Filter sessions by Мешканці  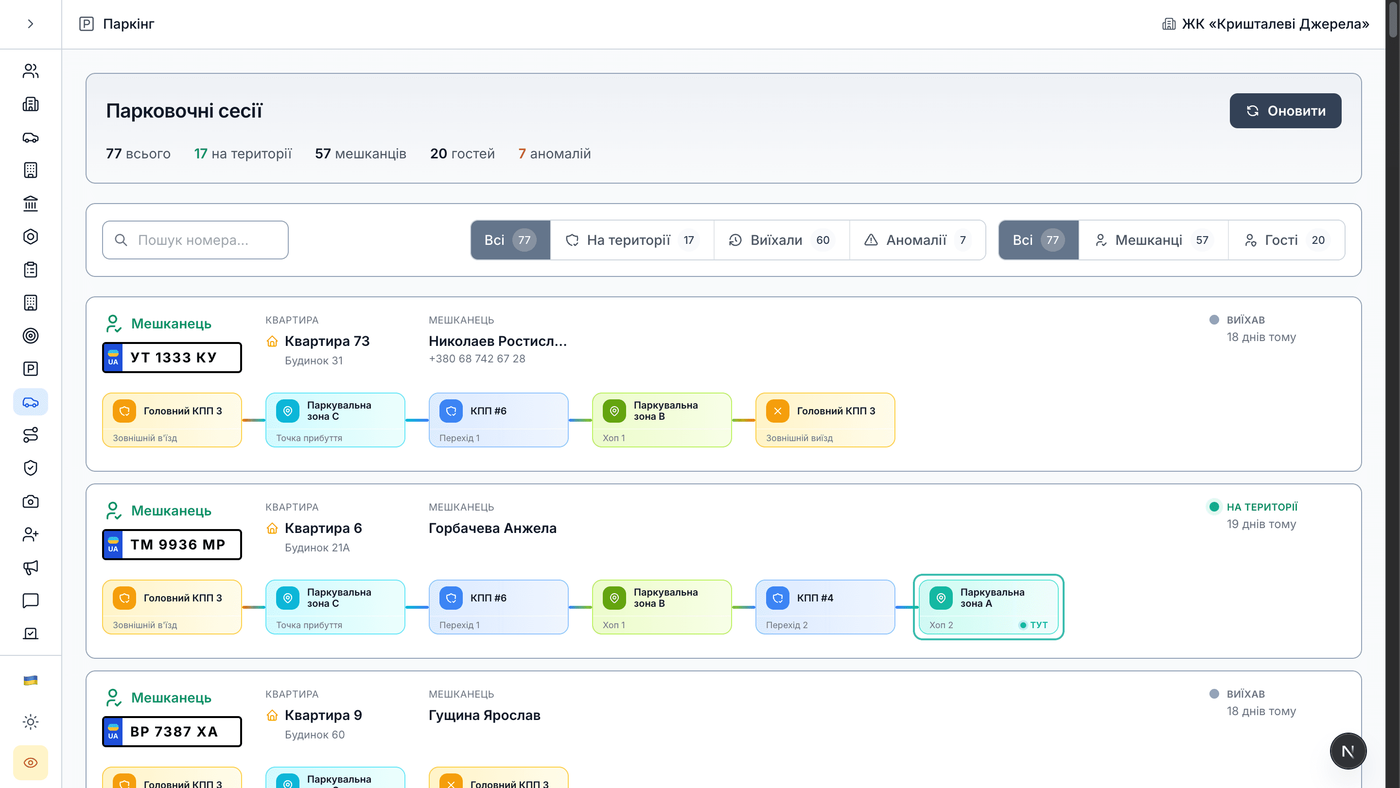click(1153, 240)
